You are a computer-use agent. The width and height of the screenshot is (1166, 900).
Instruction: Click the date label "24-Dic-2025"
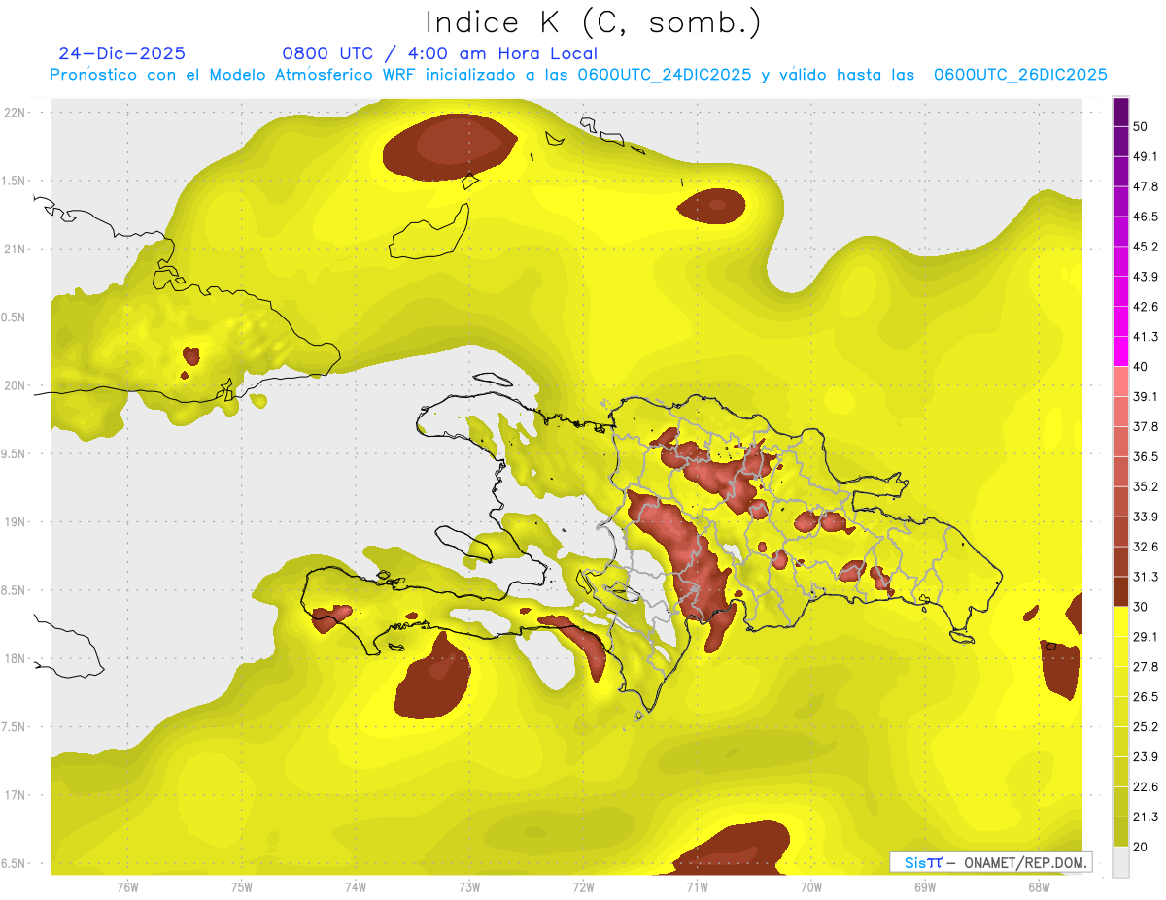tap(122, 53)
